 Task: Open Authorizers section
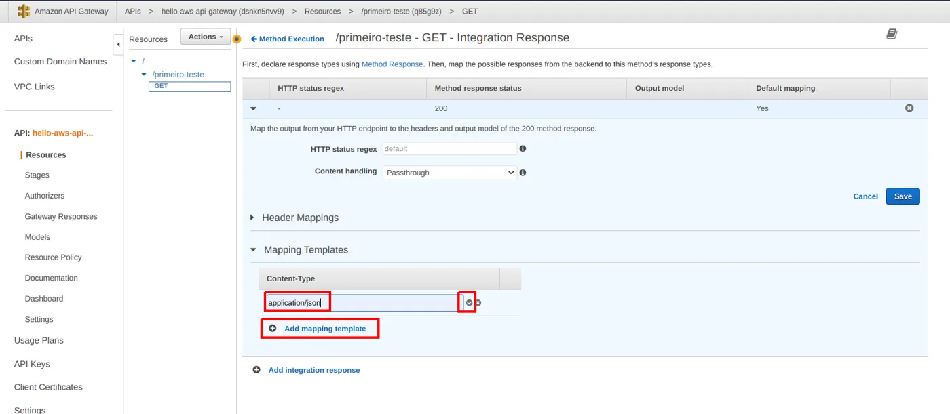click(x=45, y=196)
